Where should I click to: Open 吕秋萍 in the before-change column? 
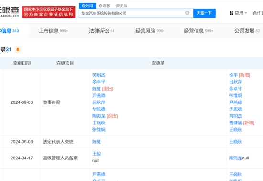(99, 102)
